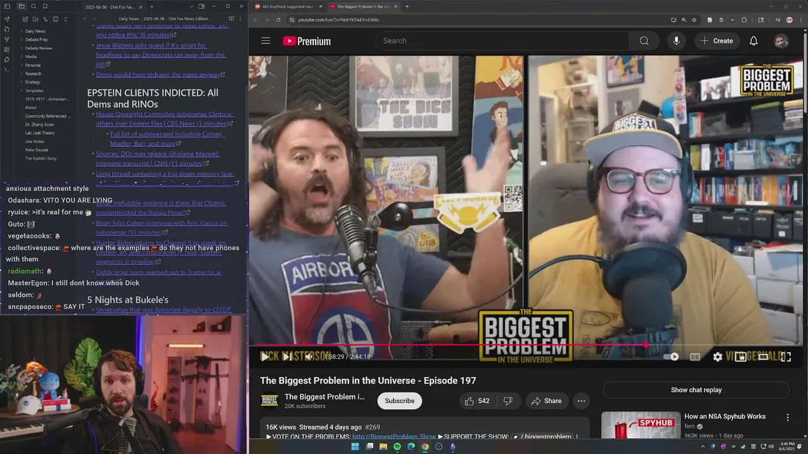Open The Epstein Story note
This screenshot has width=808, height=454.
click(40, 158)
